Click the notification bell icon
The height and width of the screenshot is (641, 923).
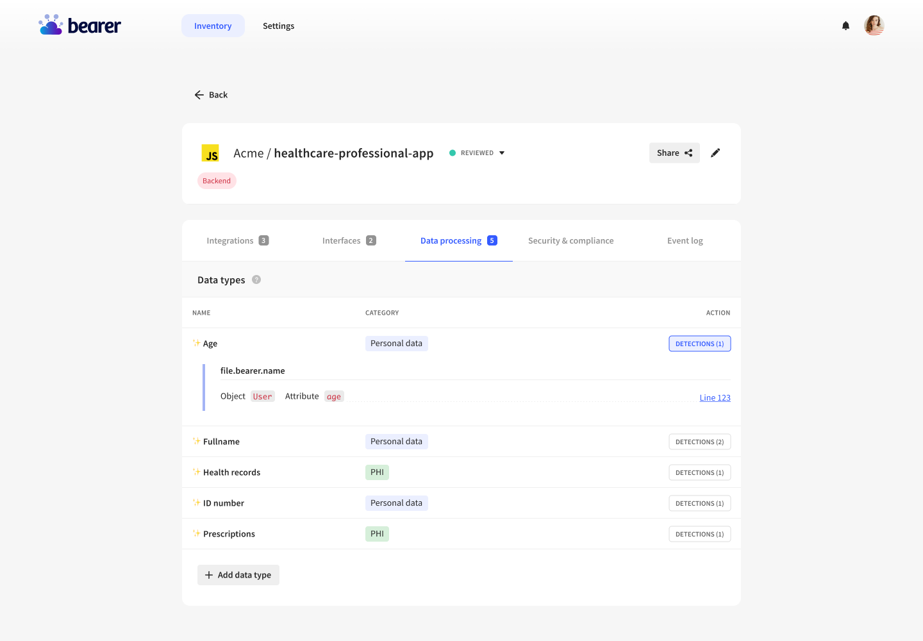coord(845,26)
